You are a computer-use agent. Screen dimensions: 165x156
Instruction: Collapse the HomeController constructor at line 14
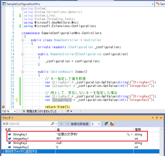pyautogui.click(x=22, y=54)
